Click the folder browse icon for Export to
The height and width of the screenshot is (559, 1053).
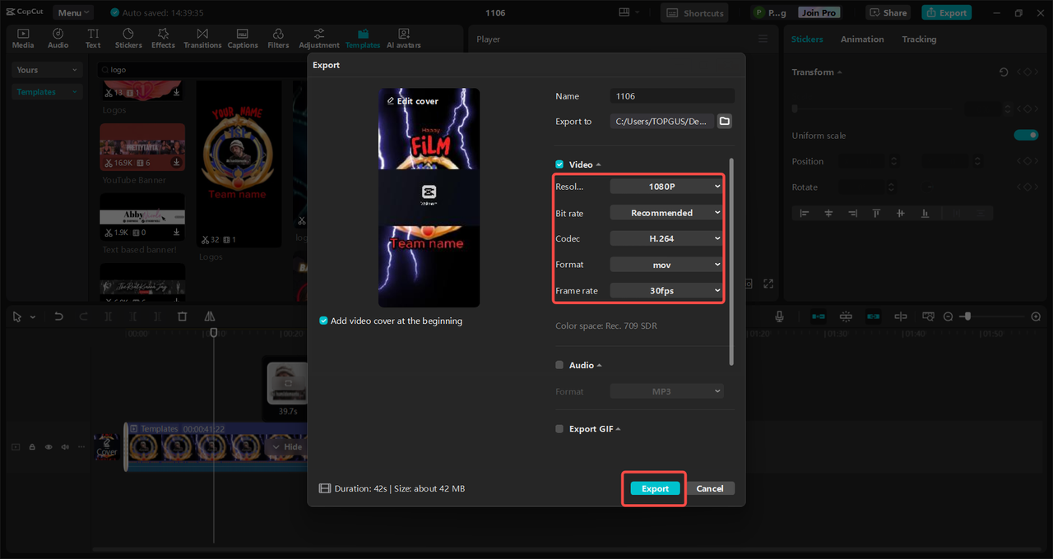coord(724,121)
